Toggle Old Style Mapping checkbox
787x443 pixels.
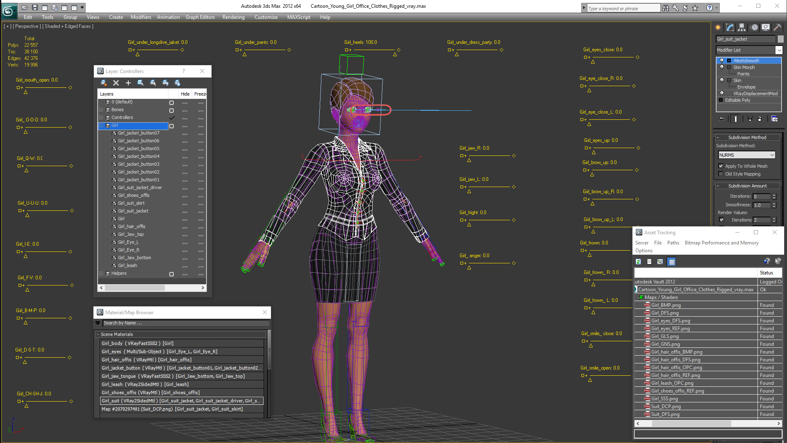click(x=721, y=174)
